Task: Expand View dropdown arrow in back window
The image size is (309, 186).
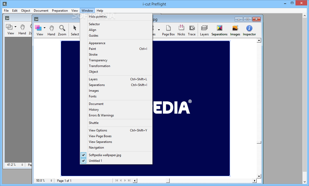Action: pos(15,27)
